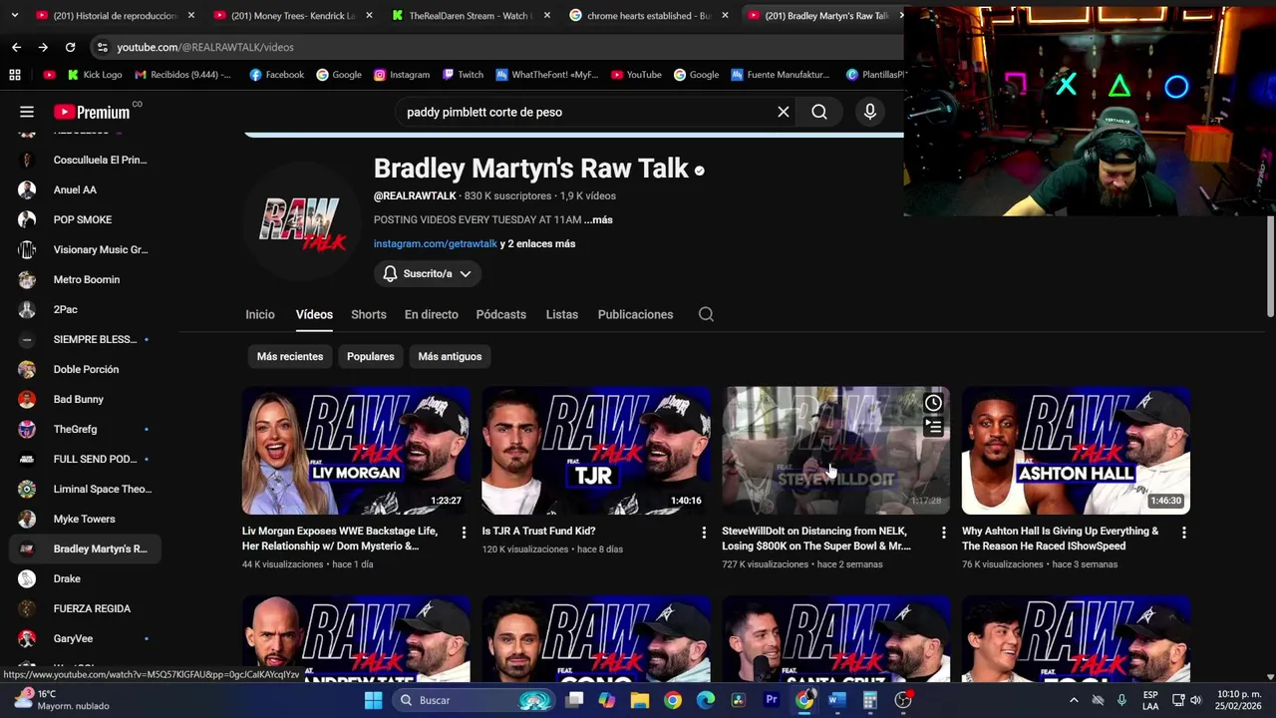Viewport: 1276px width, 718px height.
Task: Open Suscrito notification dropdown
Action: [428, 273]
